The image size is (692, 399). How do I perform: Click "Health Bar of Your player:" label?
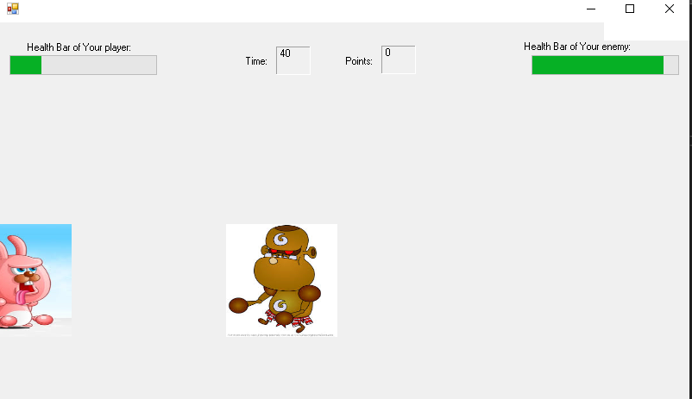(x=79, y=47)
